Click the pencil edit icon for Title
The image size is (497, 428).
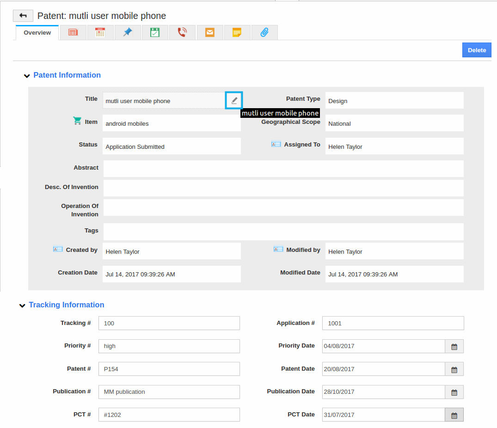tap(234, 100)
